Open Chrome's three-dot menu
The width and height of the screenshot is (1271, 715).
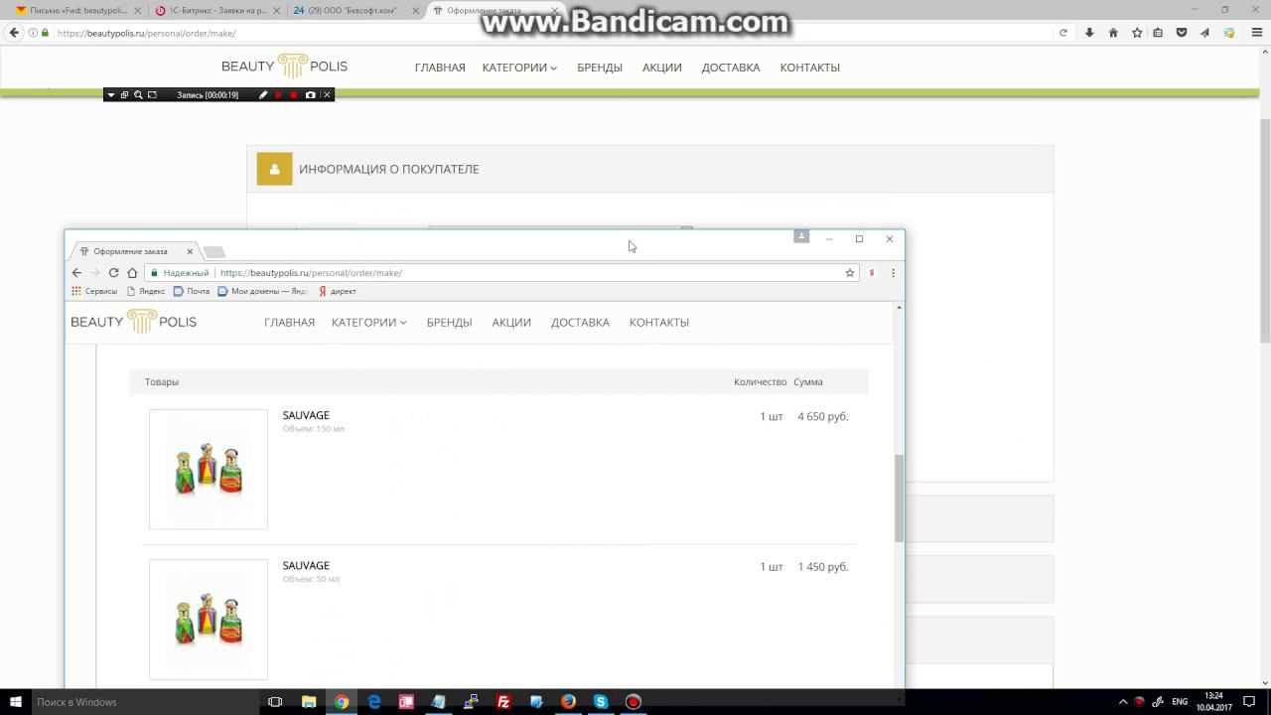[893, 273]
